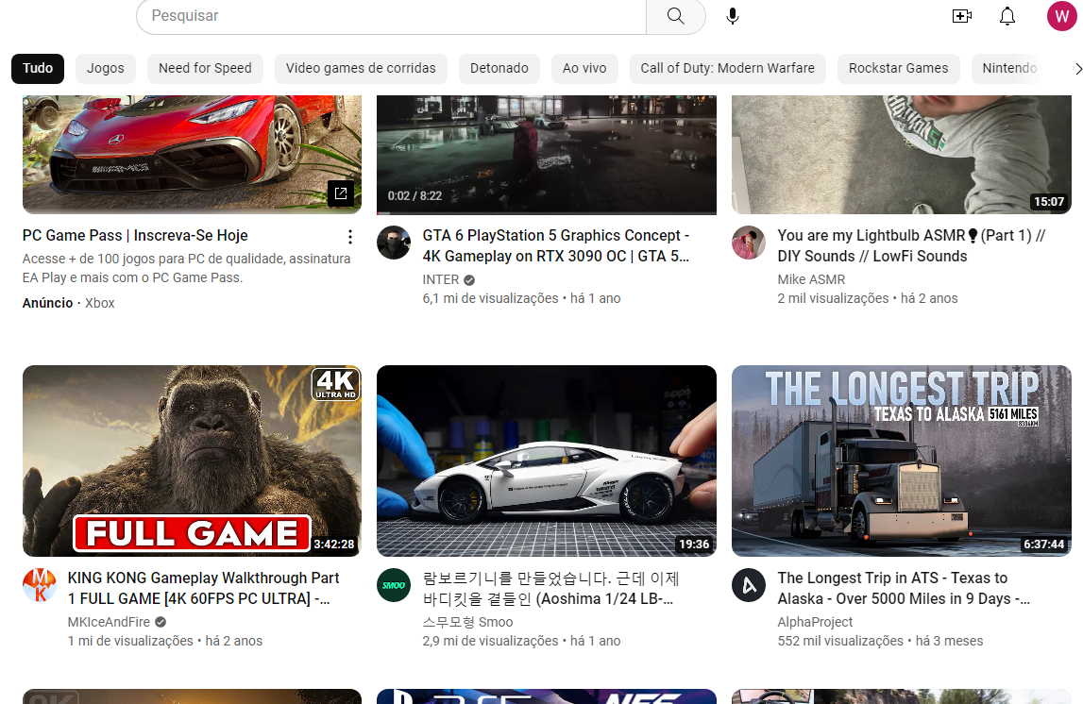Open external link icon on Xbox ad thumbnail
Viewport: 1083px width, 704px height.
[x=341, y=193]
